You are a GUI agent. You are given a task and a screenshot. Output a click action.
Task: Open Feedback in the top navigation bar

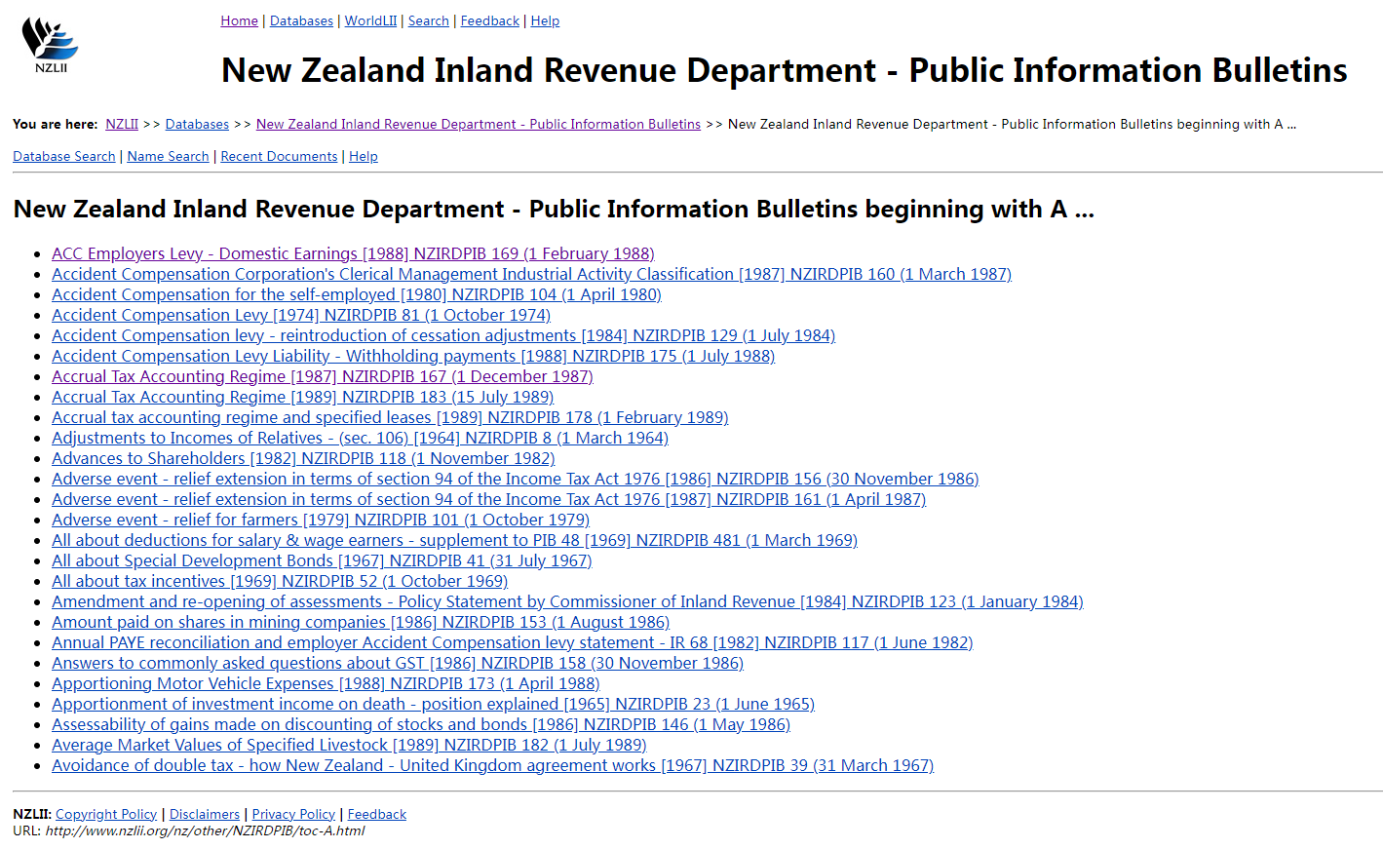pos(490,20)
